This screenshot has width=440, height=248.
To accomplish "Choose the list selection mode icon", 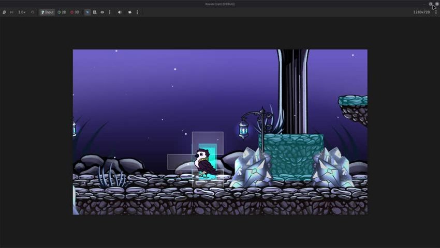I will pos(95,12).
